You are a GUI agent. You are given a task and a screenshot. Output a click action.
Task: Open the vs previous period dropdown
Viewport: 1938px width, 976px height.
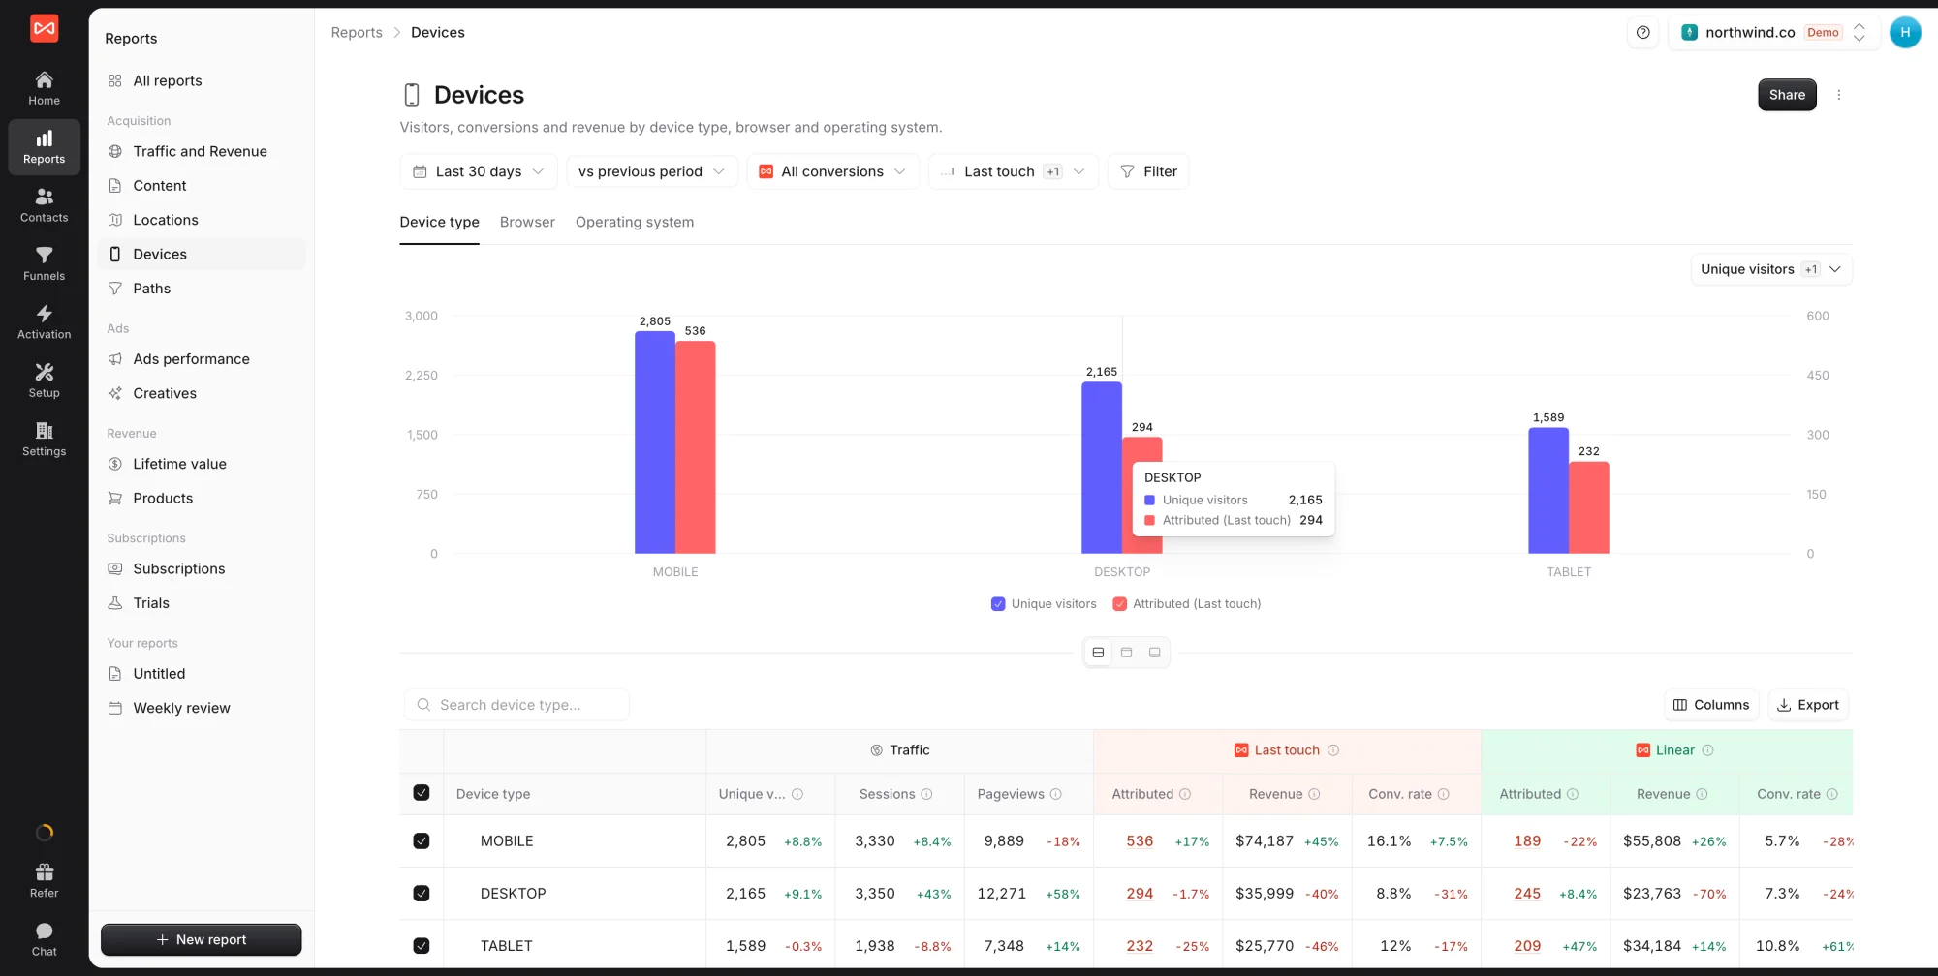[651, 171]
